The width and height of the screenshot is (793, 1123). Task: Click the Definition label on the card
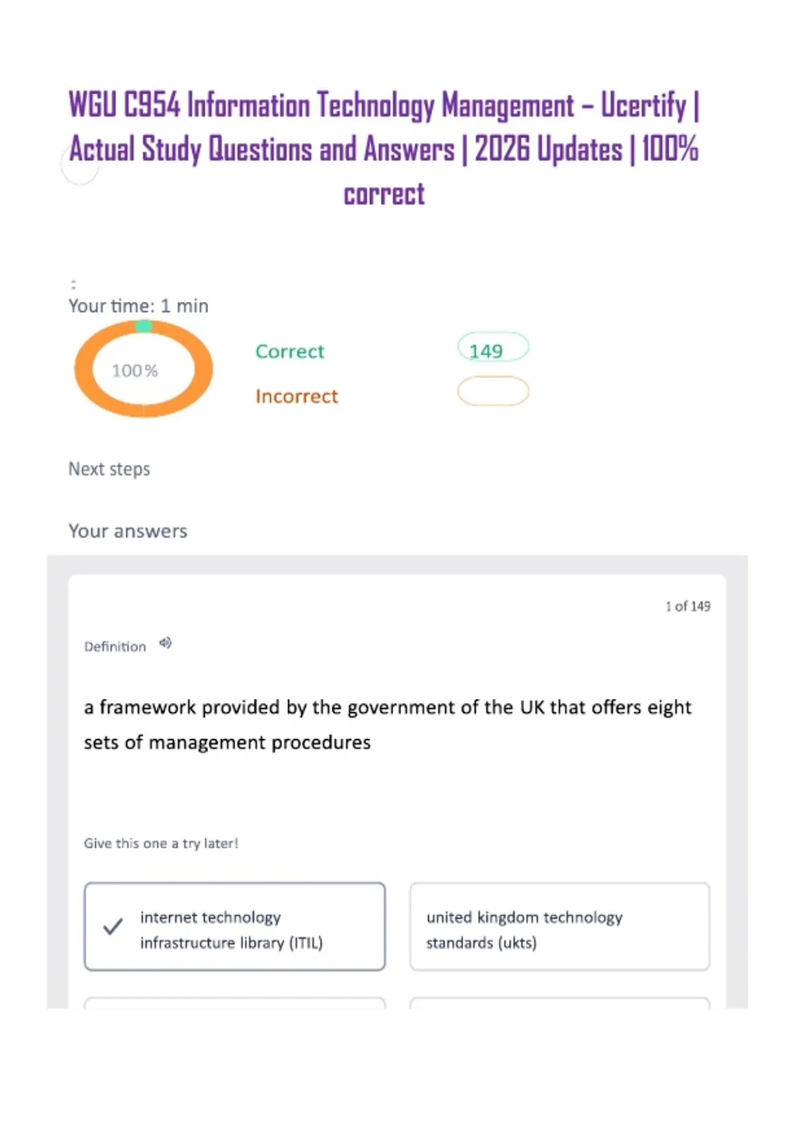(115, 647)
